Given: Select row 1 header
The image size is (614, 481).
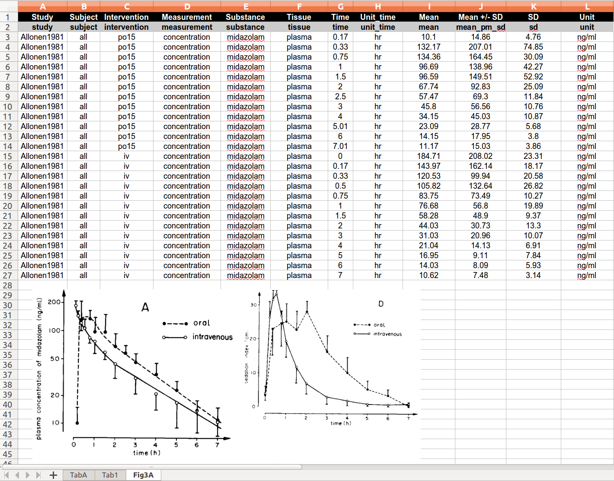Looking at the screenshot, I should click(9, 17).
